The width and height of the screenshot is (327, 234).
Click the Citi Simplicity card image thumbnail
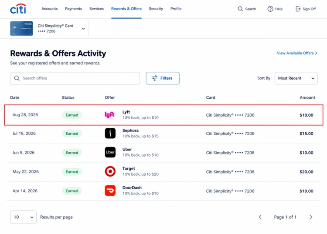pos(21,28)
